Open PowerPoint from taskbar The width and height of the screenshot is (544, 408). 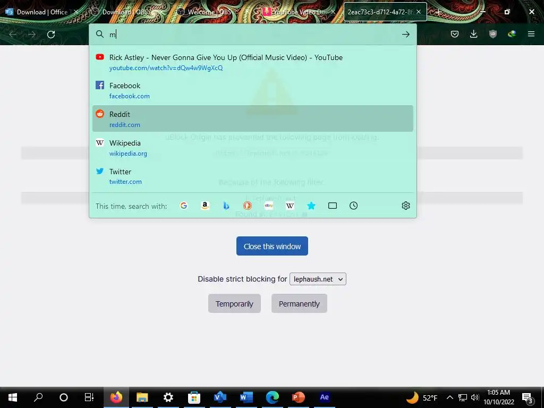[299, 397]
